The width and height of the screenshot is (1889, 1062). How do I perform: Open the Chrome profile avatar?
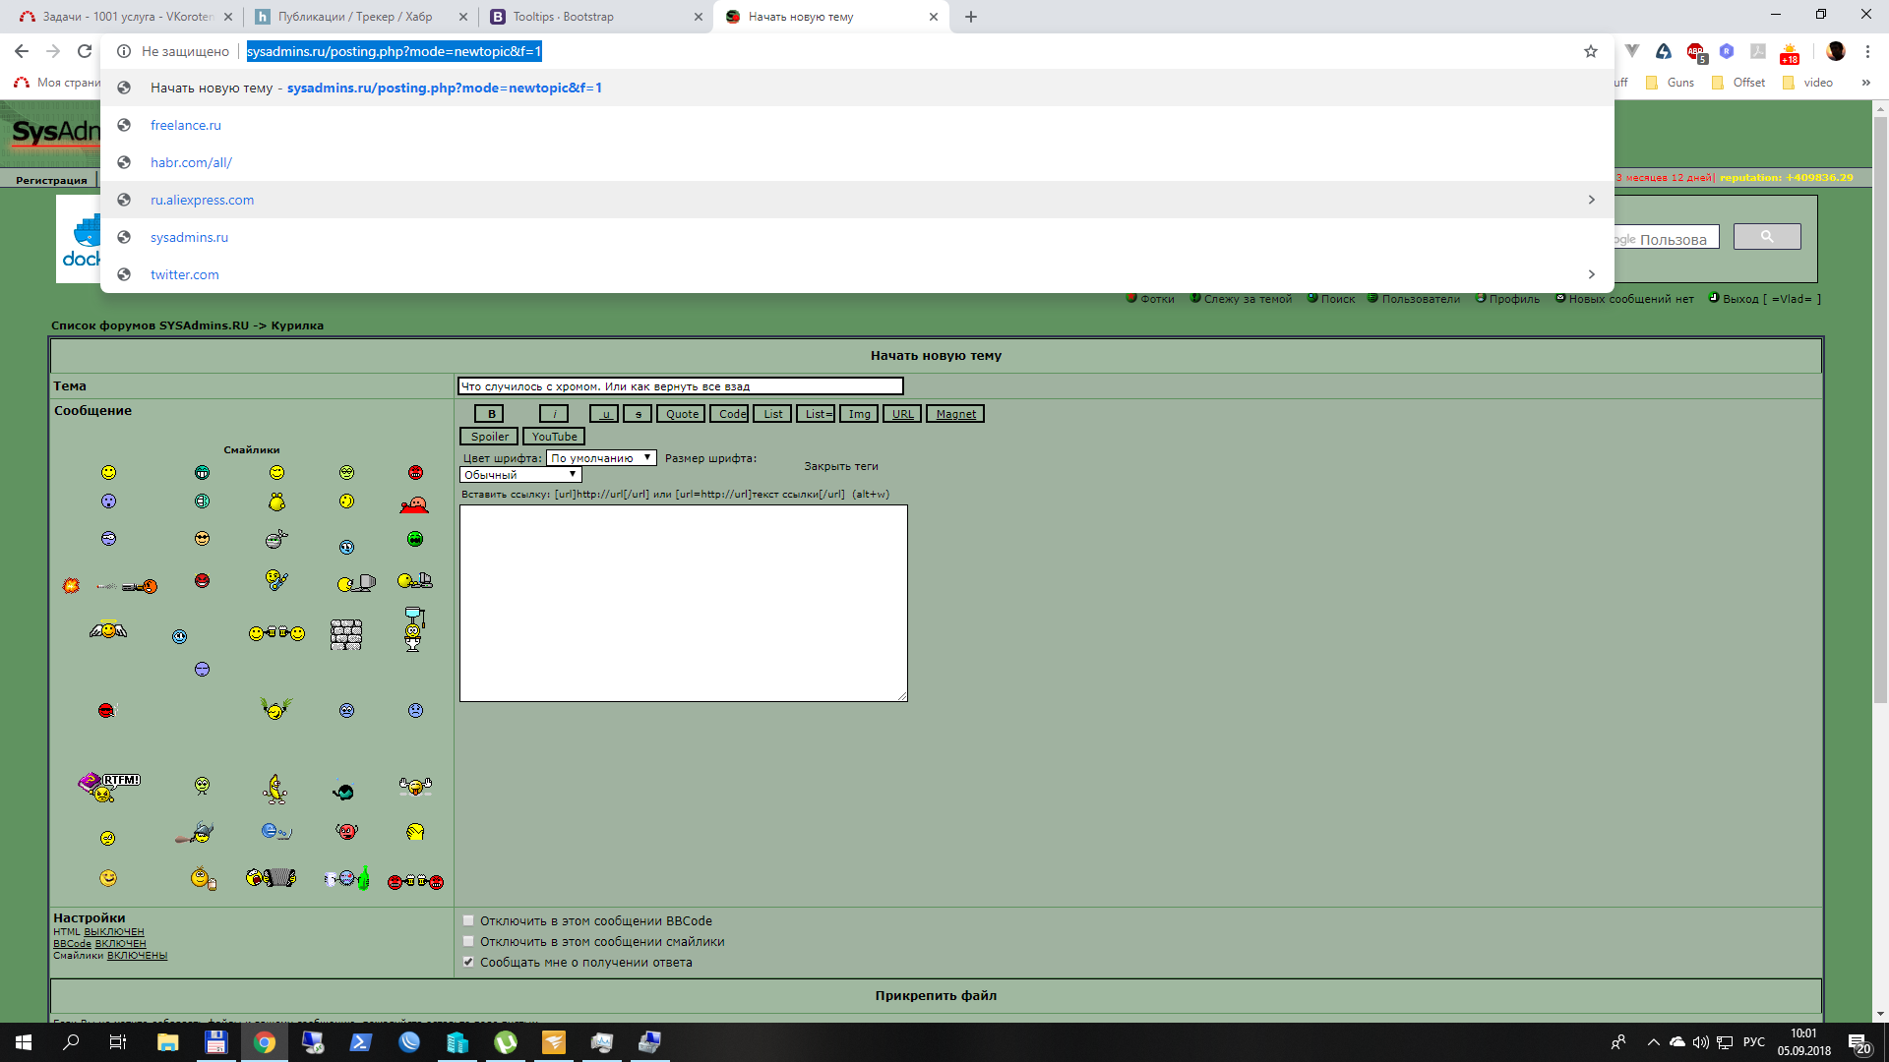[x=1836, y=51]
